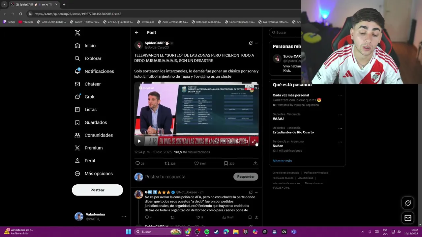This screenshot has height=237, width=422.
Task: Open options for Nuñez trend
Action: [340, 142]
